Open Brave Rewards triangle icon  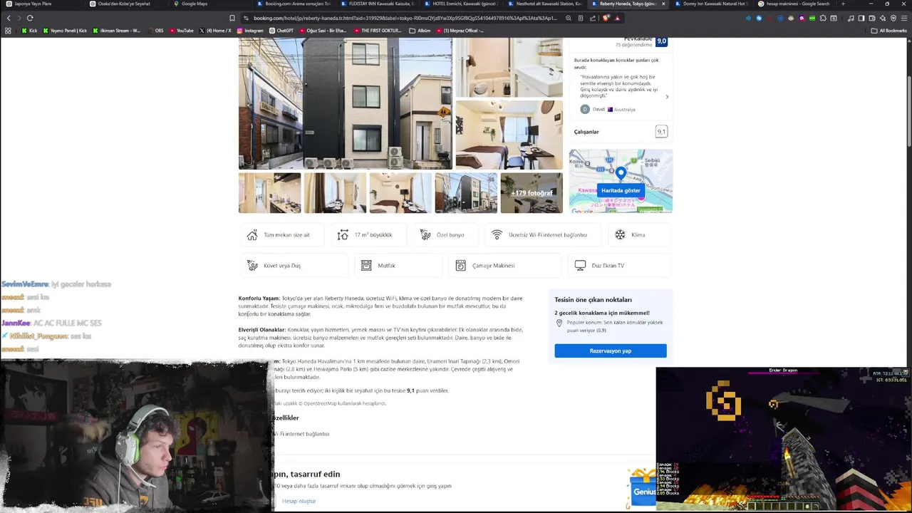click(617, 18)
